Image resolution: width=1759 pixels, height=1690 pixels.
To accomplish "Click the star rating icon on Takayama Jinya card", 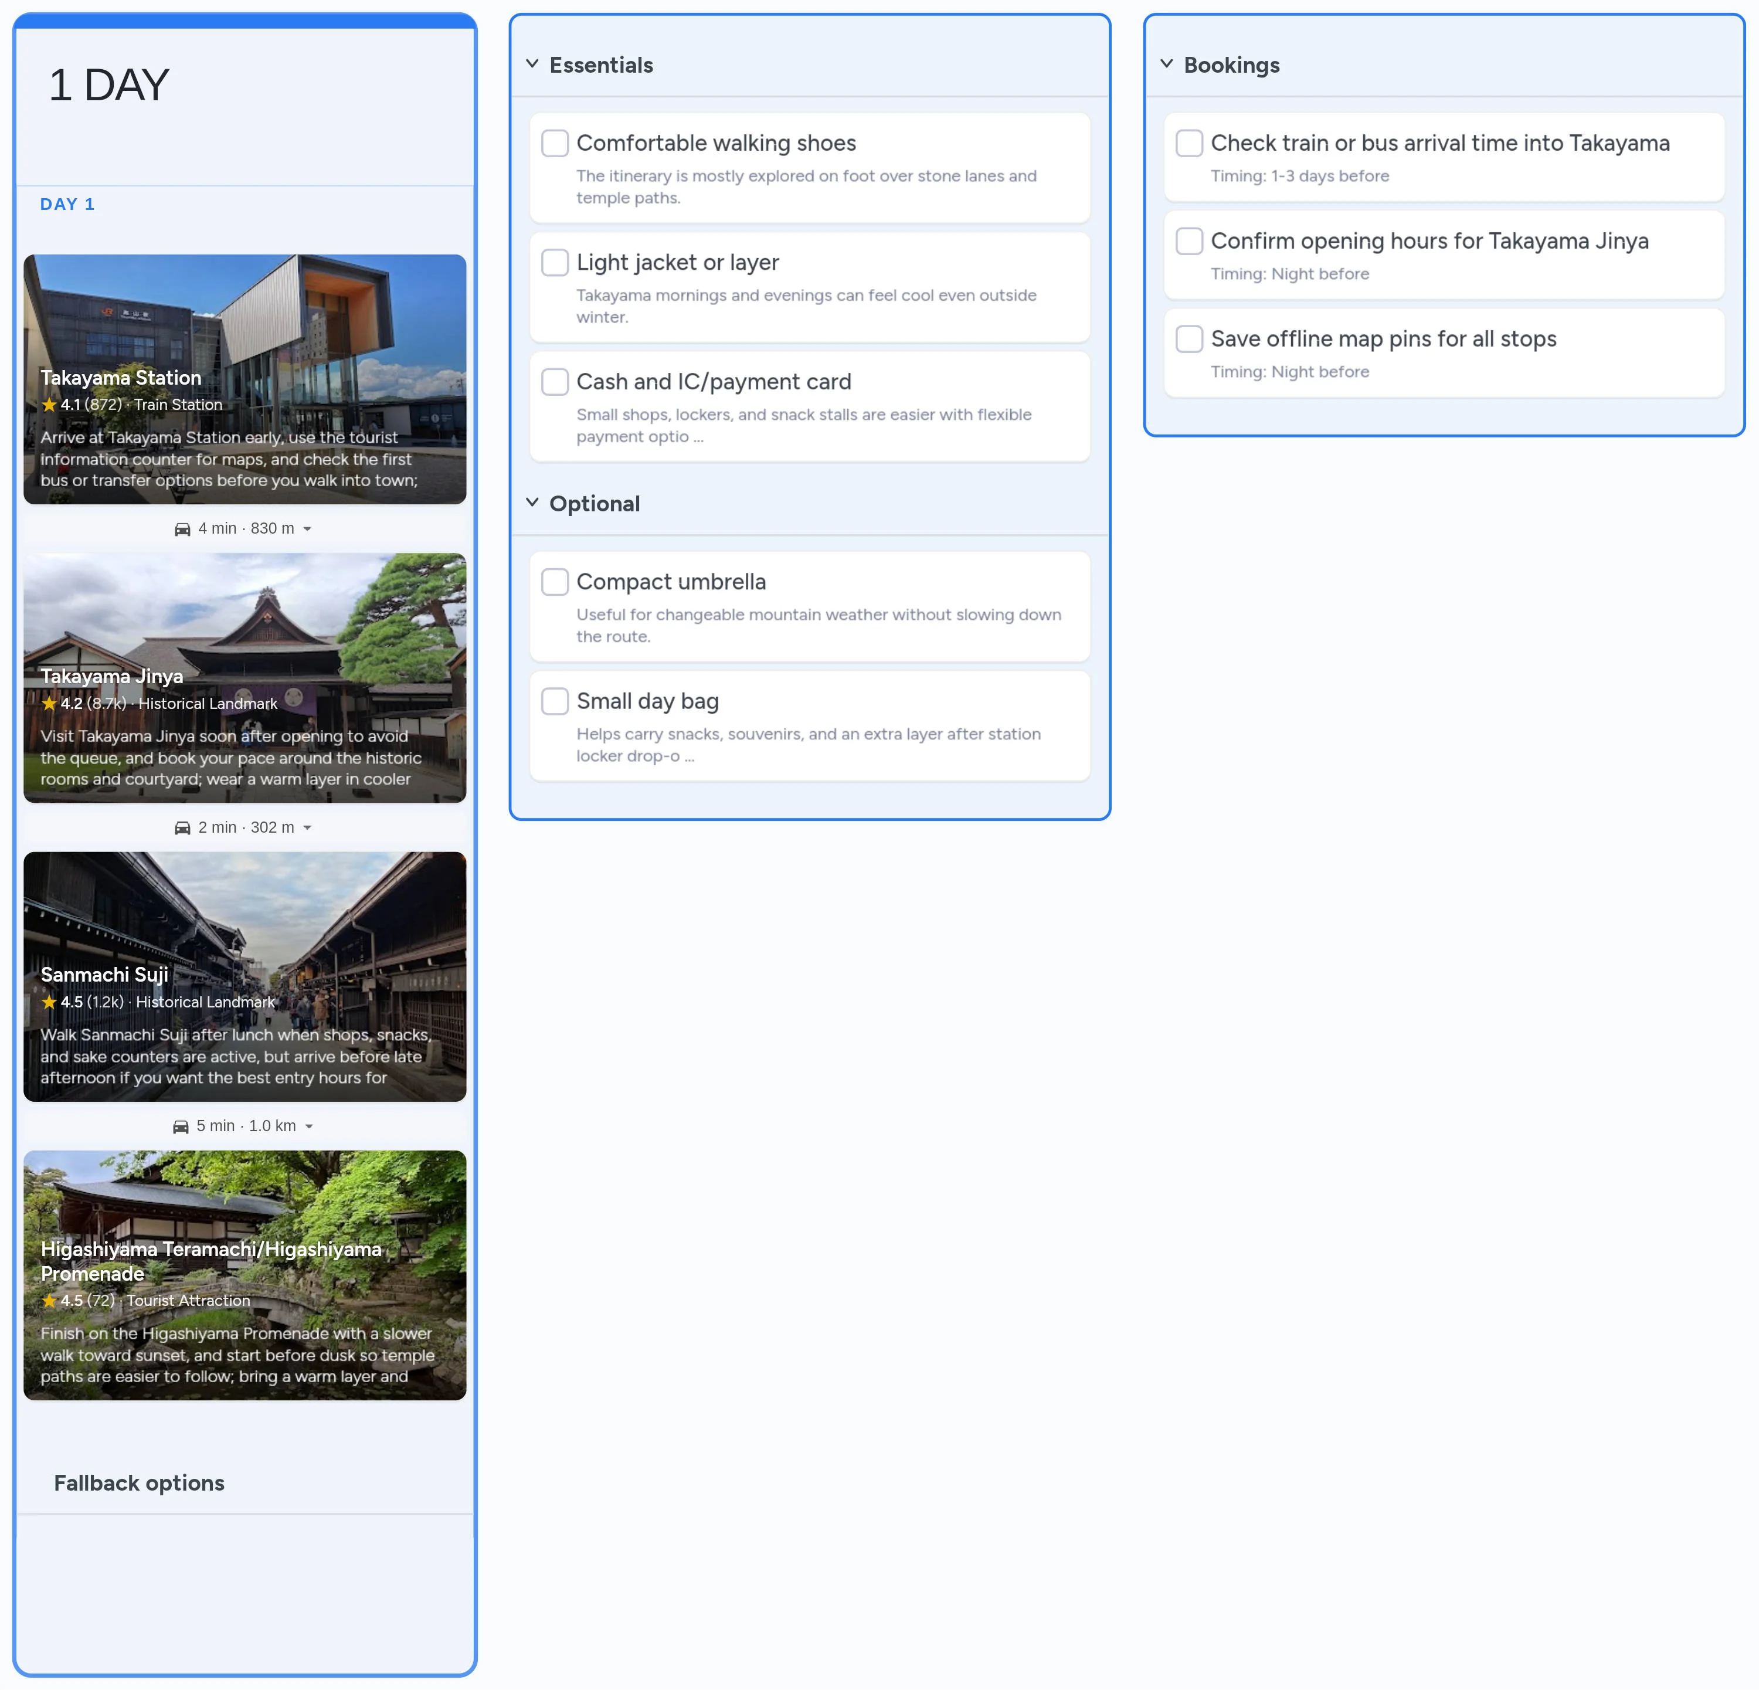I will [49, 704].
